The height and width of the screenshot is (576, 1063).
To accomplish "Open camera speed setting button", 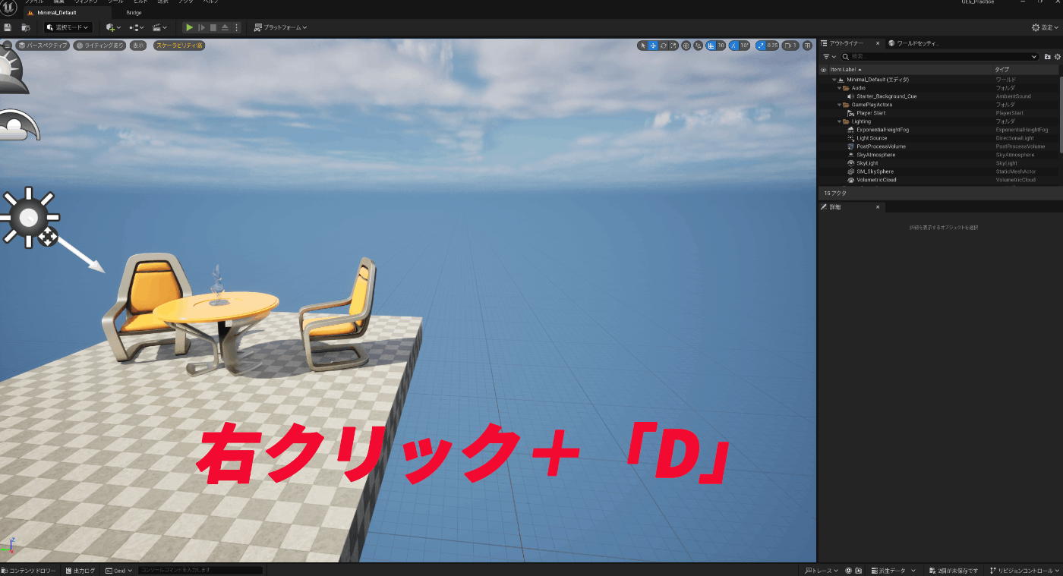I will point(790,46).
